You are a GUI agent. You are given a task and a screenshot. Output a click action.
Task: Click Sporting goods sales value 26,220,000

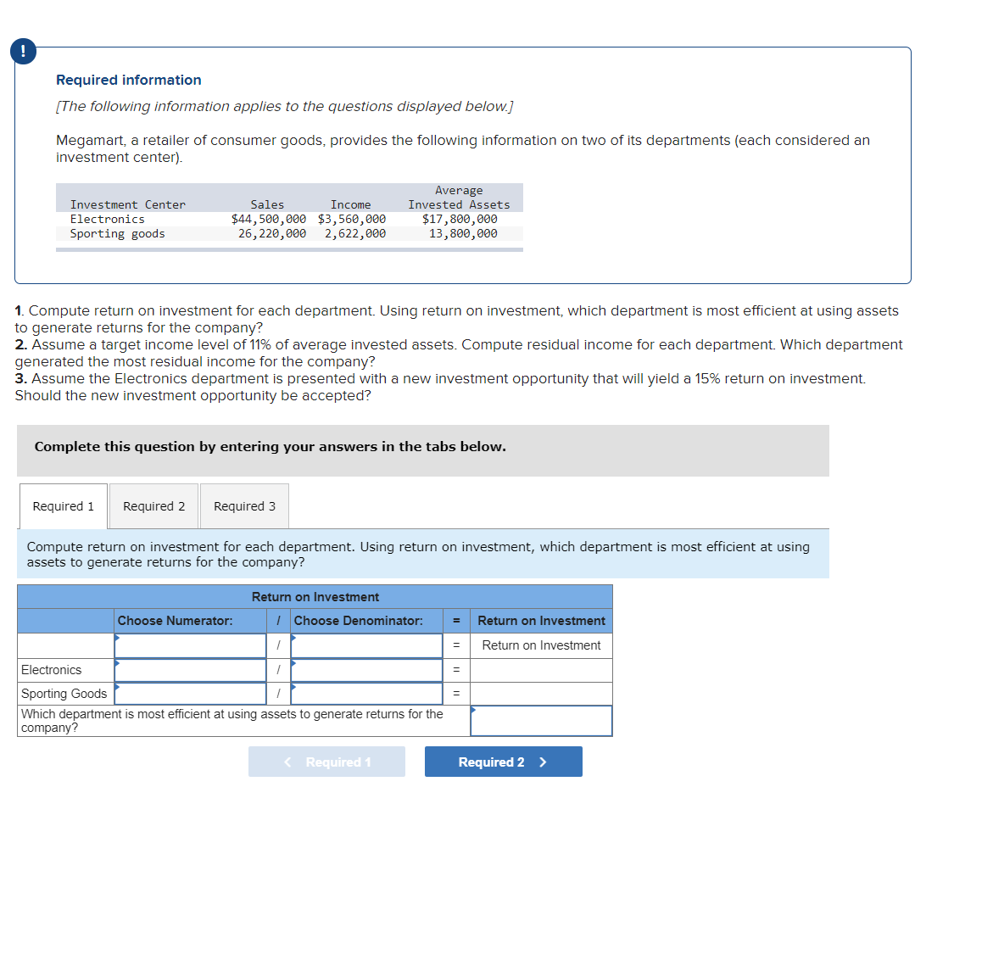click(x=272, y=234)
